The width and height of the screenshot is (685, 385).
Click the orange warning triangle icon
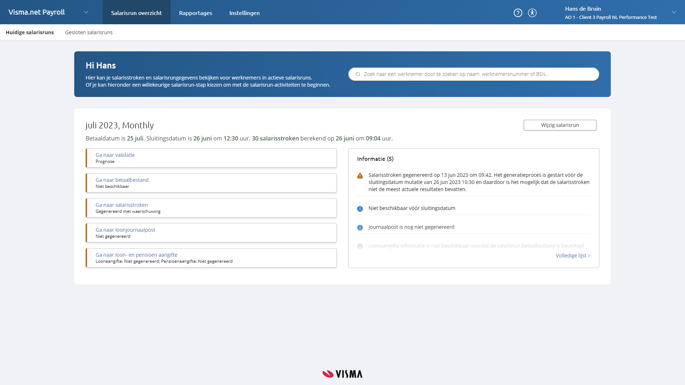360,176
